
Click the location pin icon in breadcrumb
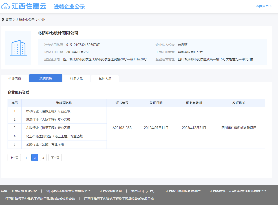tap(3, 20)
